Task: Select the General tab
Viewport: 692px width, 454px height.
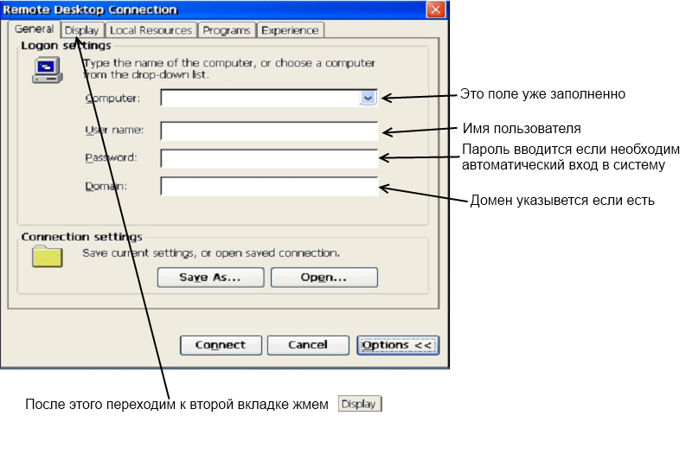Action: (34, 29)
